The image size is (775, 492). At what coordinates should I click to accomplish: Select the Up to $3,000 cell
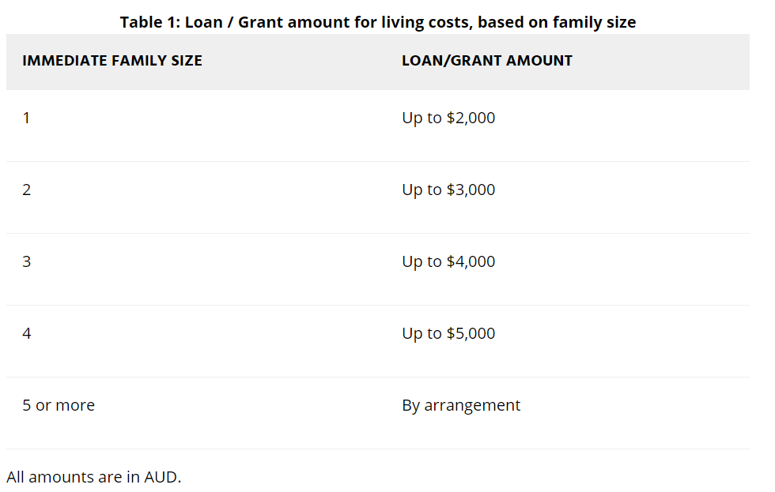coord(448,190)
